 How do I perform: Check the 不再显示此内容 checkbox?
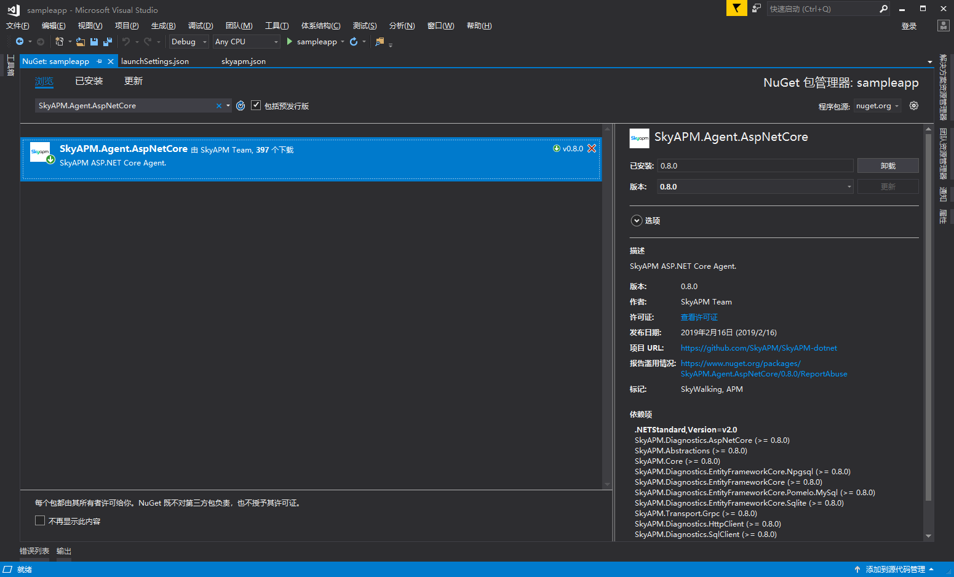coord(40,520)
